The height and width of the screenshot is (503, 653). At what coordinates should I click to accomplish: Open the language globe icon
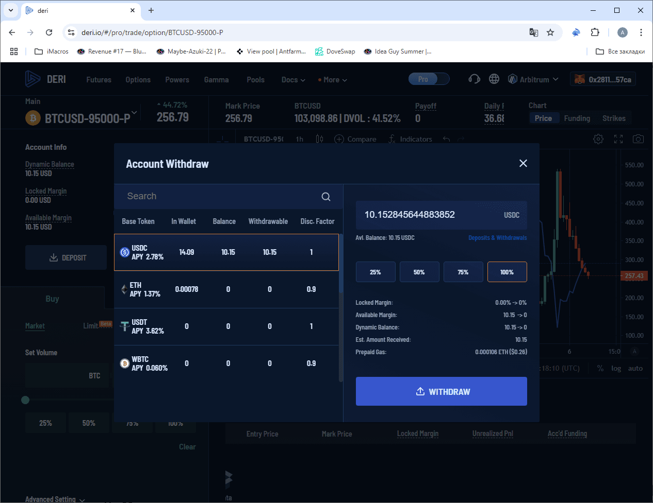[x=494, y=79]
